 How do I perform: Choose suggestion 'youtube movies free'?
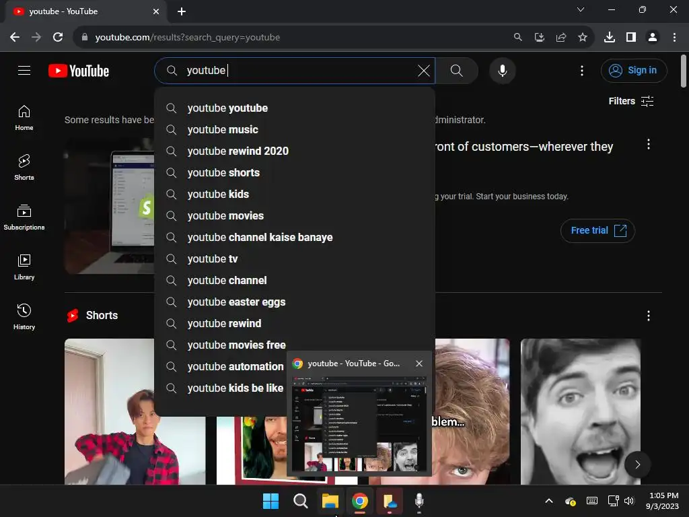point(295,345)
